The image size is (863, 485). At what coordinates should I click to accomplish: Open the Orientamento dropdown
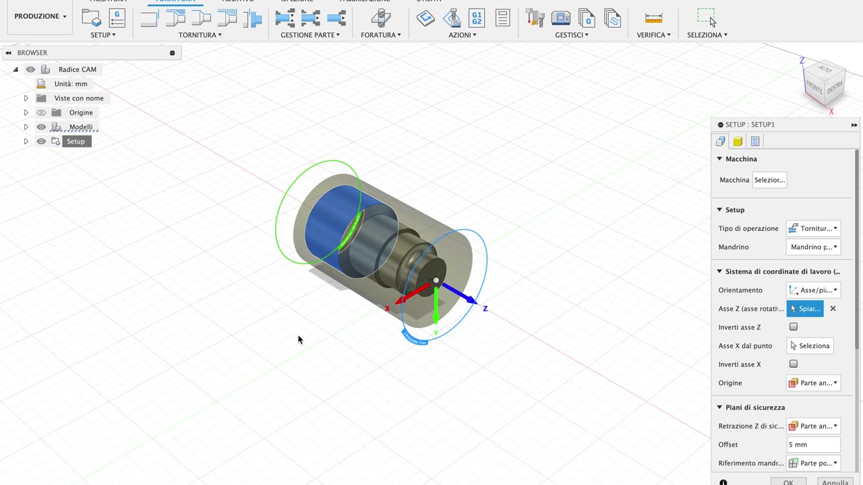pos(813,290)
